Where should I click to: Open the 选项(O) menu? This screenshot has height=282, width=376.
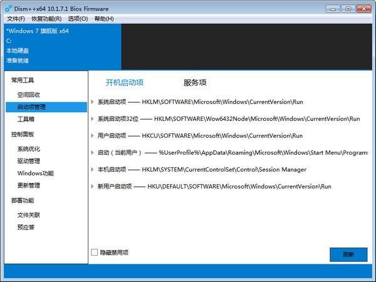pyautogui.click(x=78, y=19)
